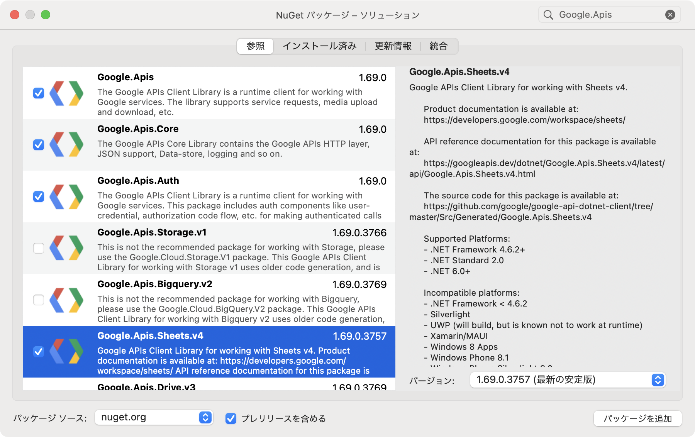Click version 1.69.0.3766 of Storage.v1

click(x=359, y=233)
